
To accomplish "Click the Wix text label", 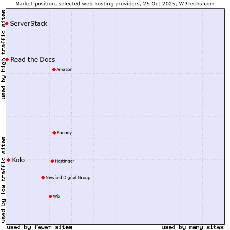I will [x=57, y=196].
